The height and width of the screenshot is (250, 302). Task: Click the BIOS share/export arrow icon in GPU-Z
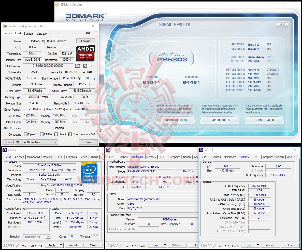pyautogui.click(x=78, y=66)
